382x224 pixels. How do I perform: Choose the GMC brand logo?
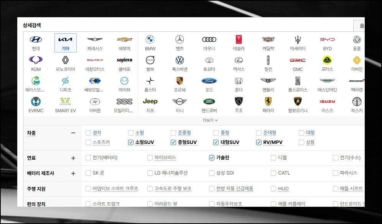[298, 60]
